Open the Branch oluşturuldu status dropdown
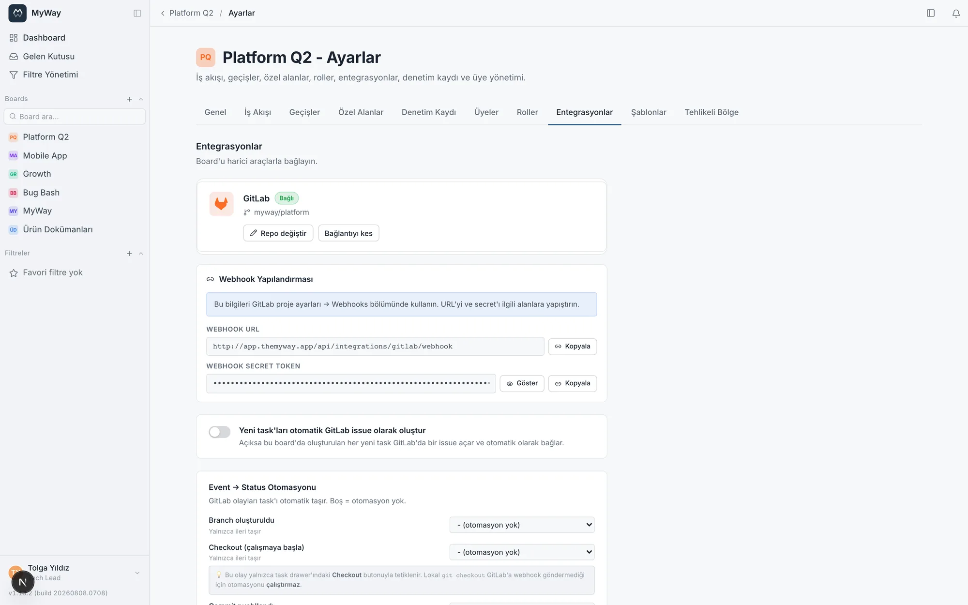 [522, 525]
